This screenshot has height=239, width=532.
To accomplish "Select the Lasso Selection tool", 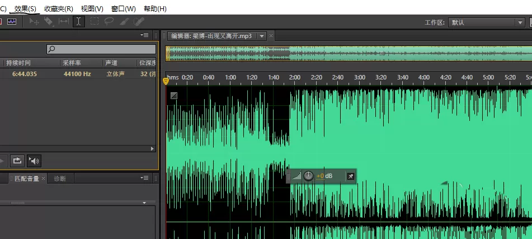I will (109, 22).
